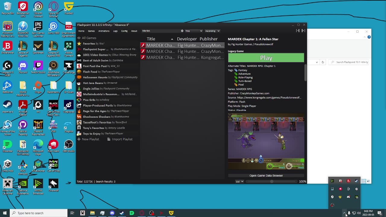Open the Favorites playlist
386x217 pixels.
tap(108, 44)
